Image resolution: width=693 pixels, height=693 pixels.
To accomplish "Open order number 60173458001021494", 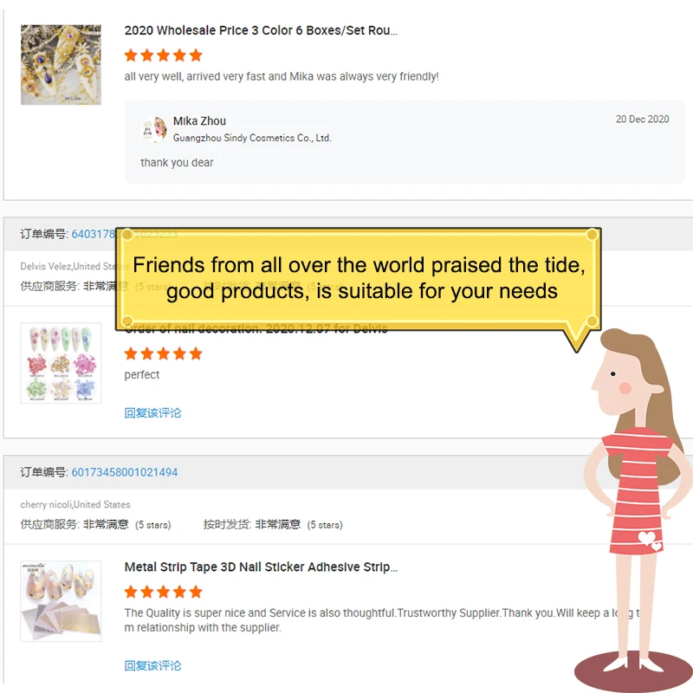I will click(x=124, y=472).
